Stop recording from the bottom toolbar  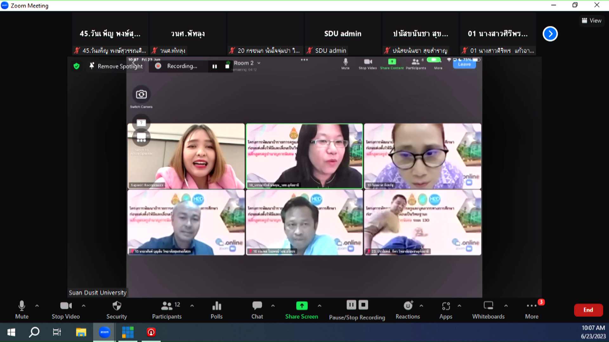point(363,305)
